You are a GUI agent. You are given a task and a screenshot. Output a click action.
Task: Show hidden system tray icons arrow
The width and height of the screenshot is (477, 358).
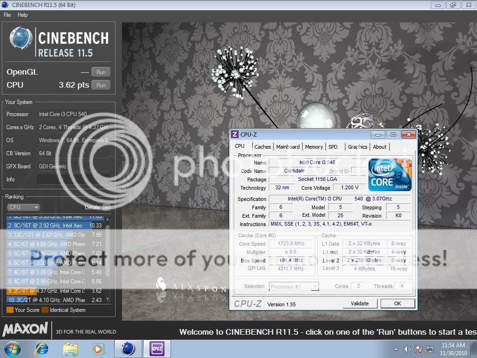396,349
